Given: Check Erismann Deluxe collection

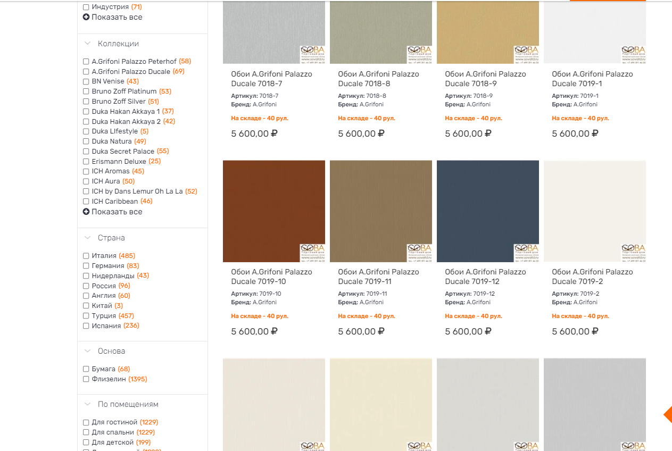Looking at the screenshot, I should 86,162.
